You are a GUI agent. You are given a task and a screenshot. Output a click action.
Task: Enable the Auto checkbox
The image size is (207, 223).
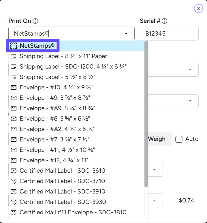(179, 139)
